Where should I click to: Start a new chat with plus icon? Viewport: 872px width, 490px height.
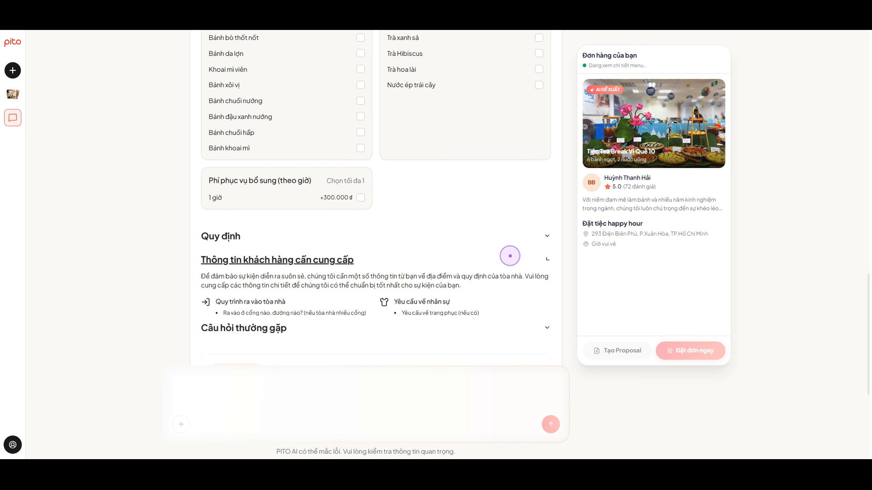13,70
